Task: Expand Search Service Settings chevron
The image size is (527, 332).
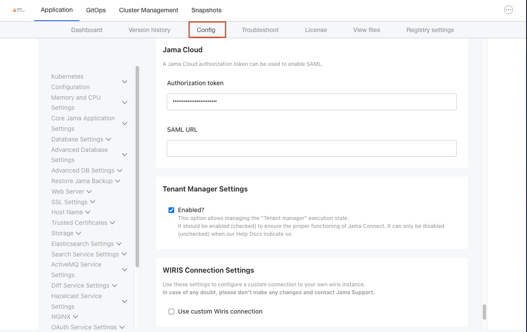Action: tap(124, 254)
